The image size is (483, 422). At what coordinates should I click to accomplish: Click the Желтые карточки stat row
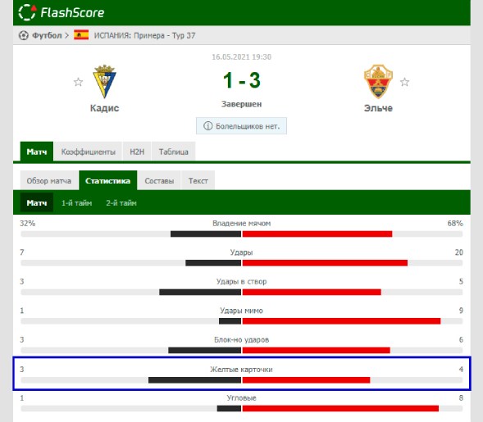click(241, 374)
